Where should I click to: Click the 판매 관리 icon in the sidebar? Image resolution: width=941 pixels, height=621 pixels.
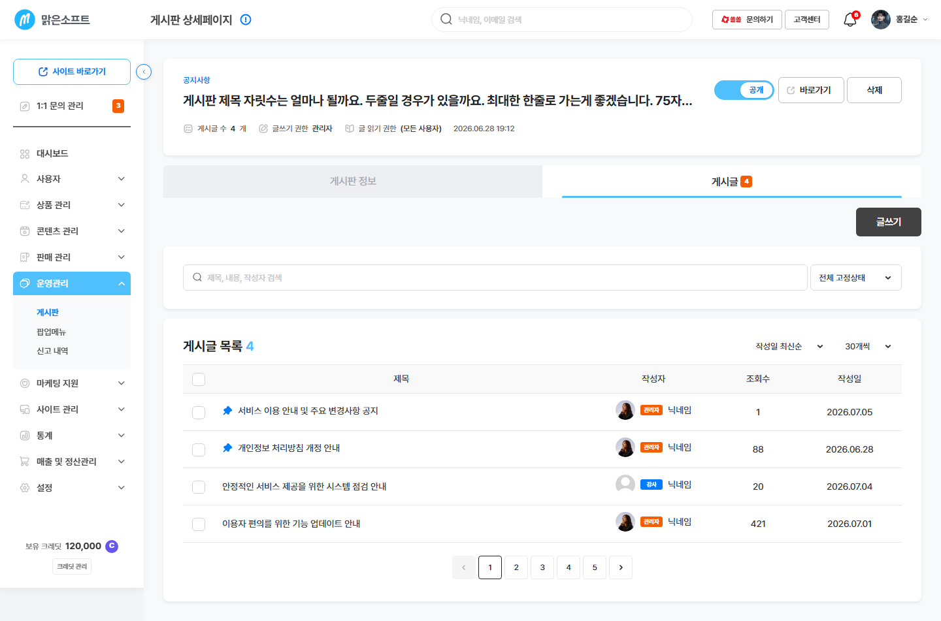coord(25,257)
